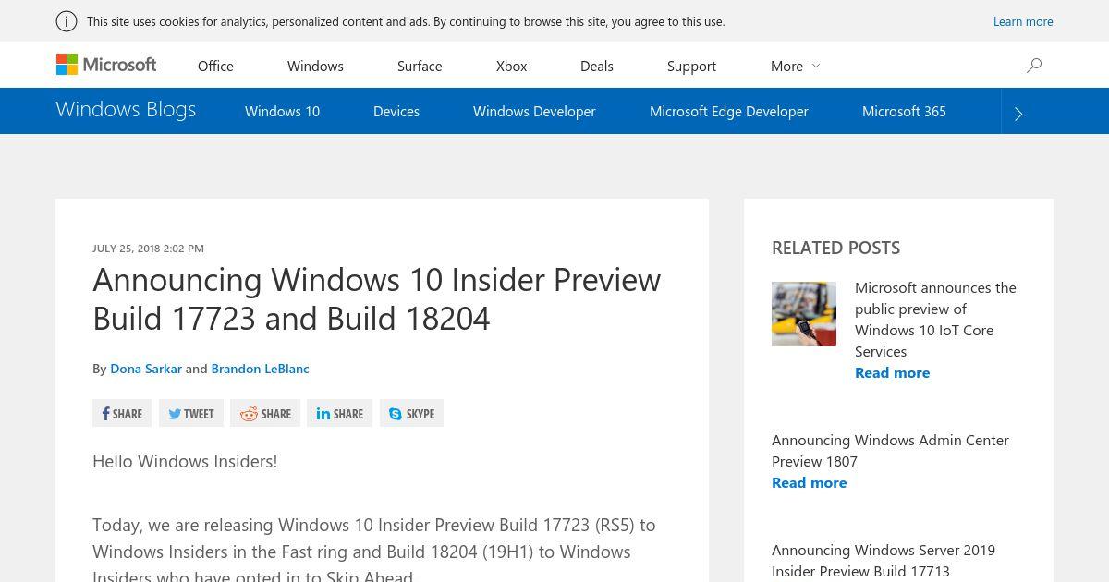
Task: Click the LinkedIn Share button
Action: (x=339, y=414)
